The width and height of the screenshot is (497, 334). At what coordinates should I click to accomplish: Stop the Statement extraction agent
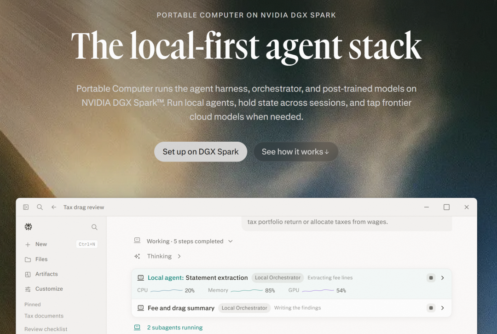point(431,278)
